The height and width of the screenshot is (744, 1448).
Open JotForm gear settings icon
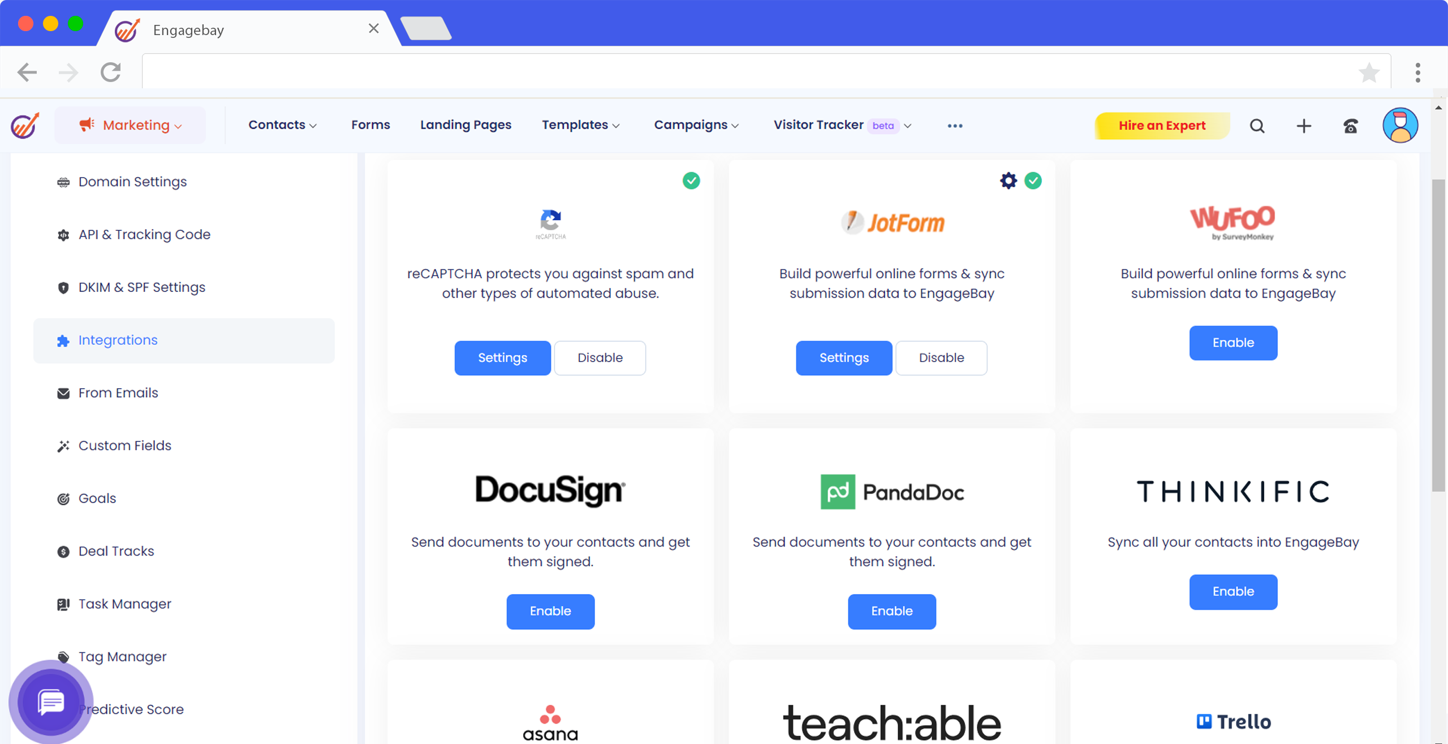pyautogui.click(x=1008, y=180)
